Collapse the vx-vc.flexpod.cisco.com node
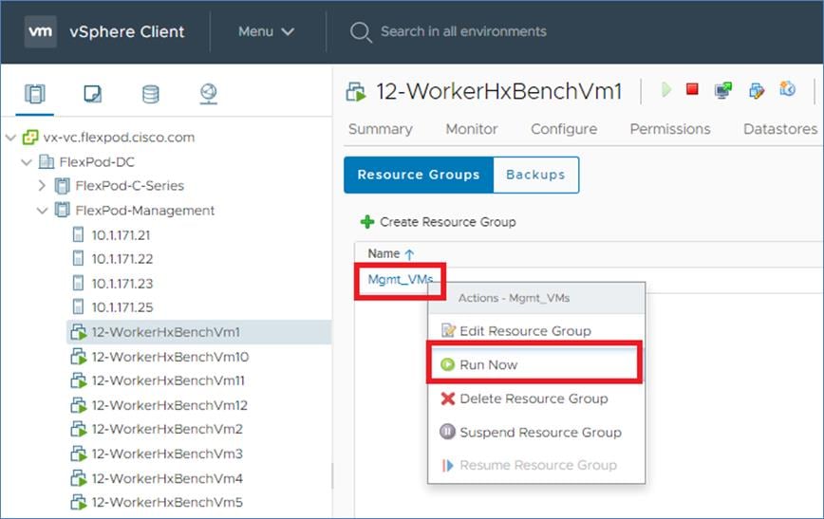Viewport: 824px width, 519px height. [x=10, y=138]
